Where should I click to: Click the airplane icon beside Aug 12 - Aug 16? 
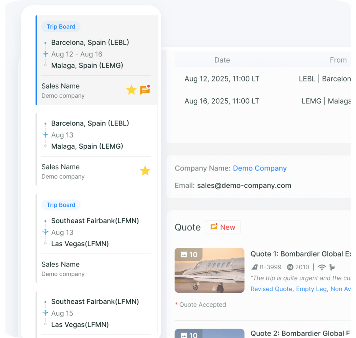pyautogui.click(x=45, y=54)
